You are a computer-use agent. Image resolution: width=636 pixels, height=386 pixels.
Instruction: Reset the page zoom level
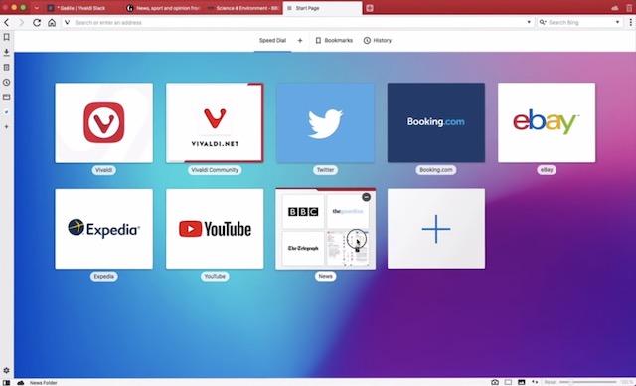tap(551, 382)
